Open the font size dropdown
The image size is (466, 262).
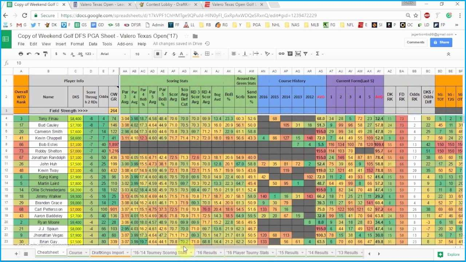point(142,54)
